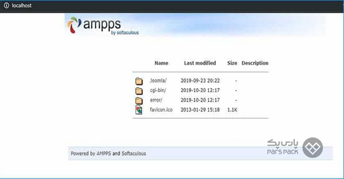344x179 pixels.
Task: Click the 1.1K file size value
Action: point(232,110)
